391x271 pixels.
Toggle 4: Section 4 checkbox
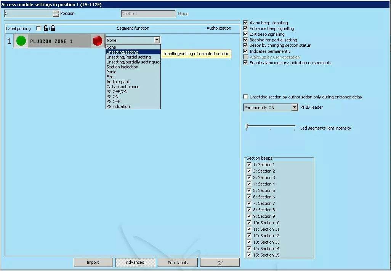249,184
